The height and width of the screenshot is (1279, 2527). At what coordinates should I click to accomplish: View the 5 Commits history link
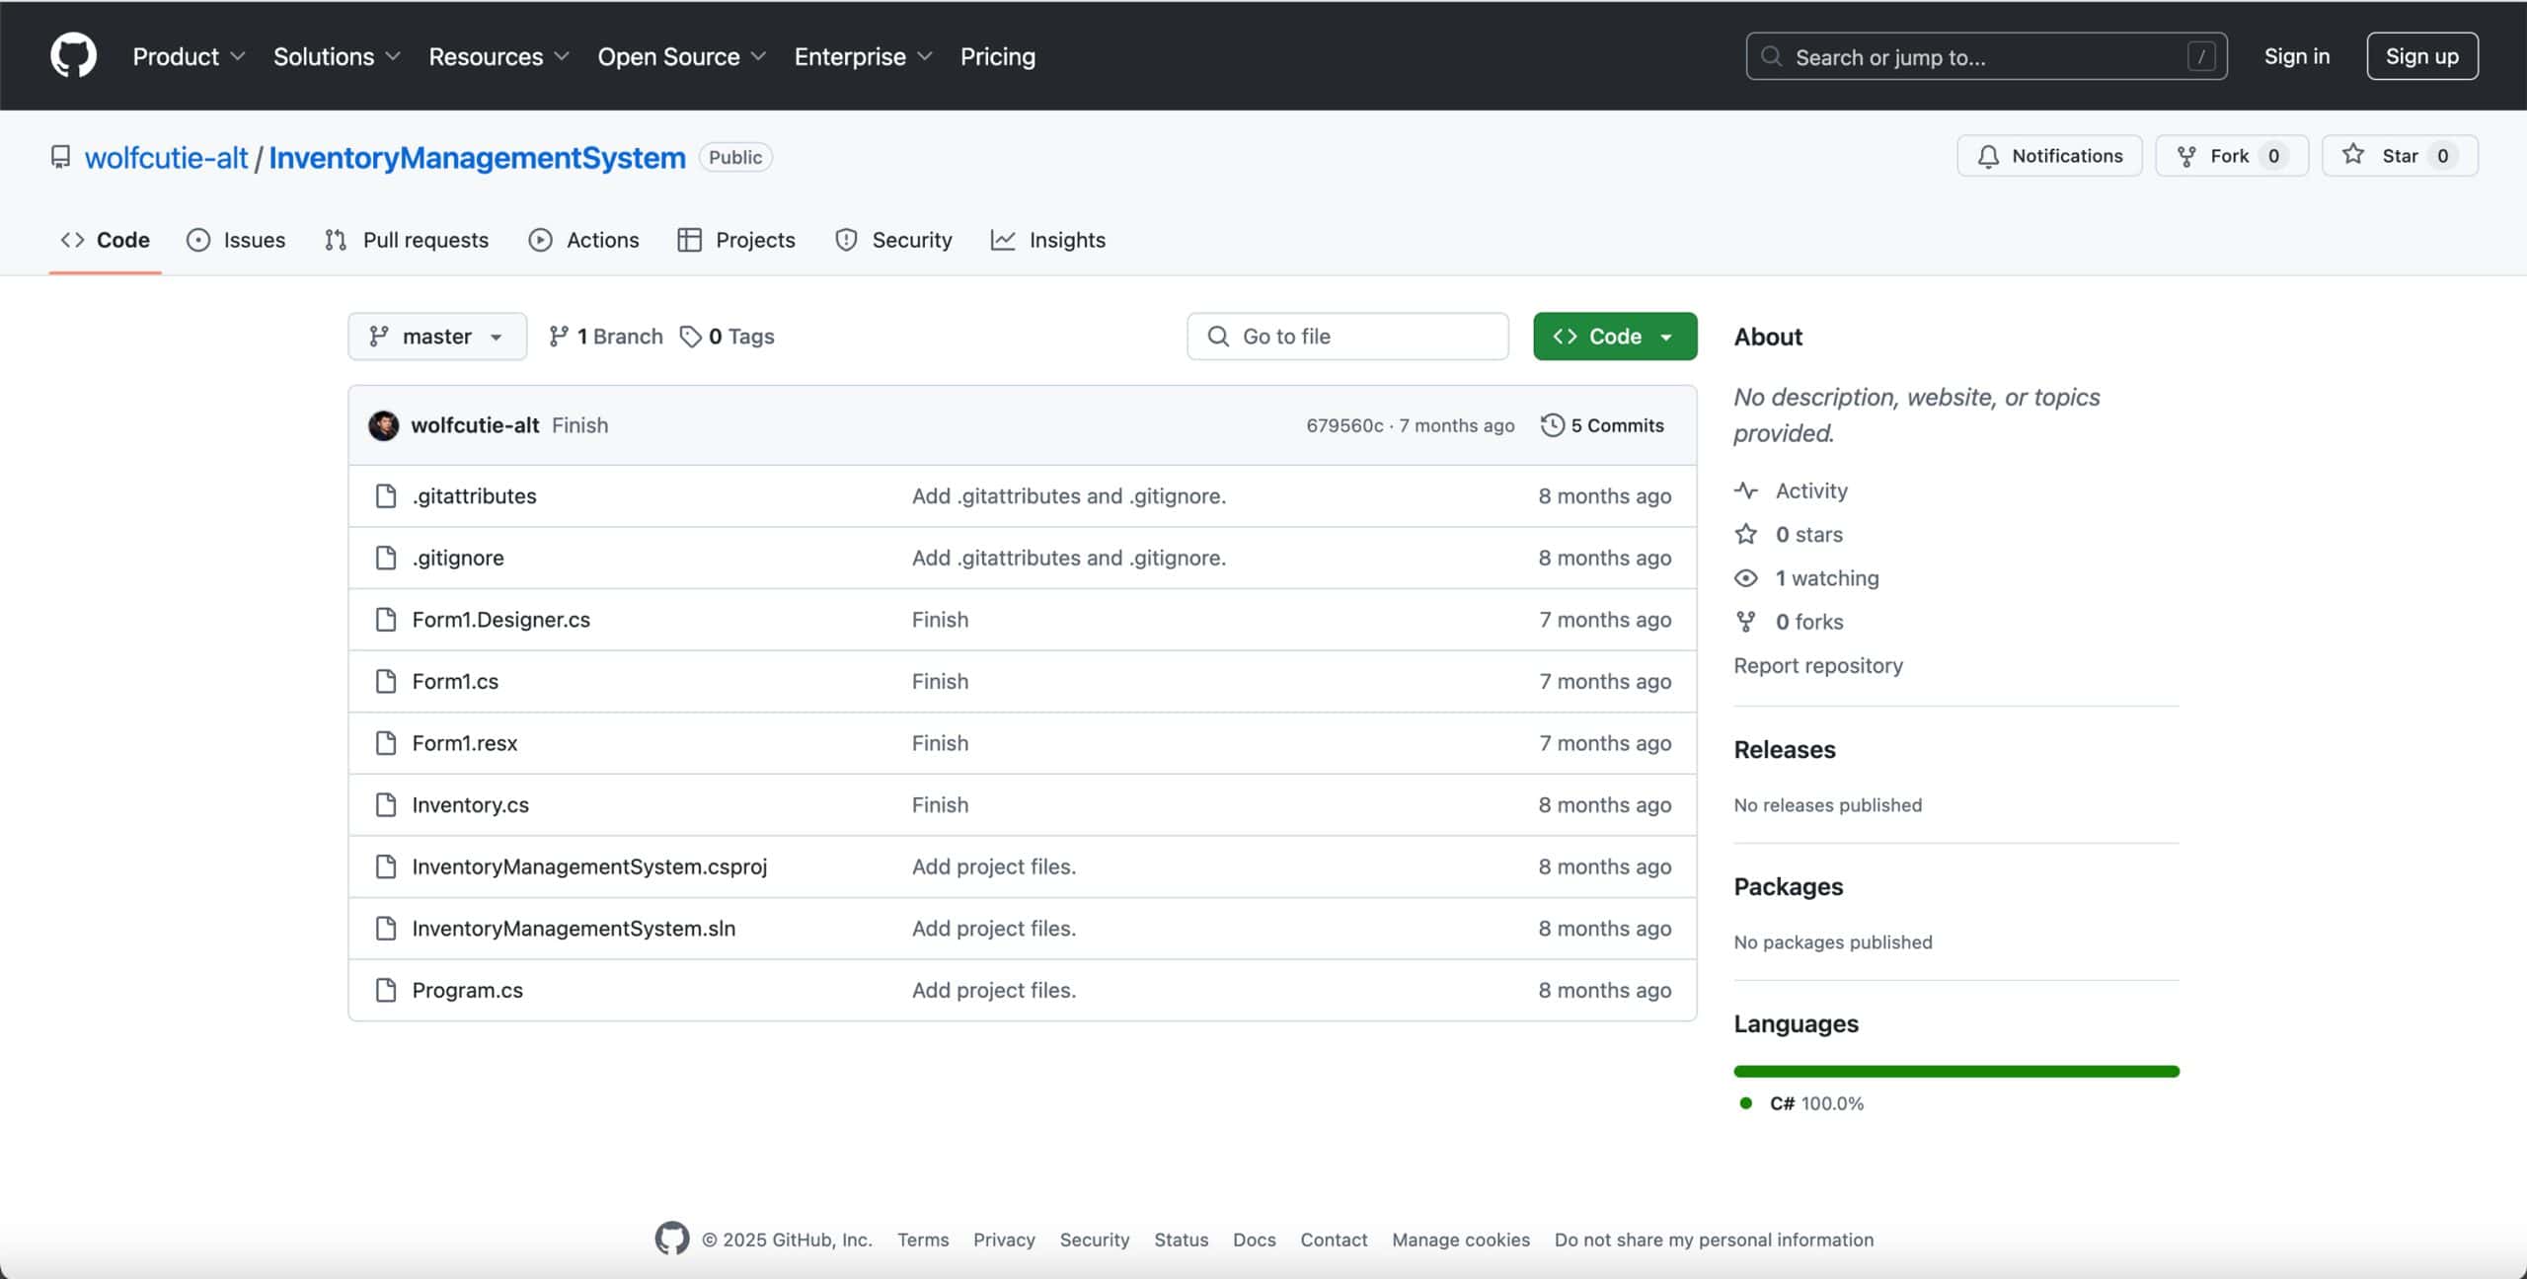[x=1602, y=425]
